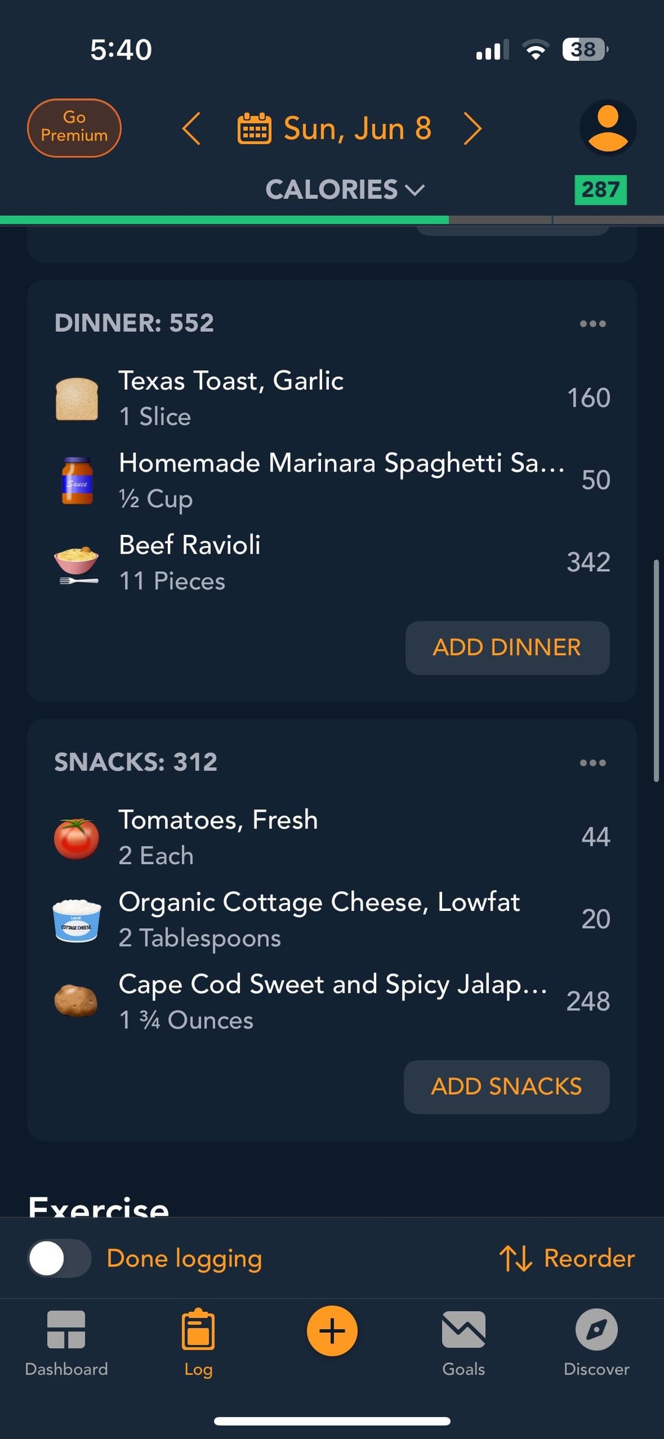Go to previous day with left arrow
Screen dimensions: 664x1439
[192, 128]
